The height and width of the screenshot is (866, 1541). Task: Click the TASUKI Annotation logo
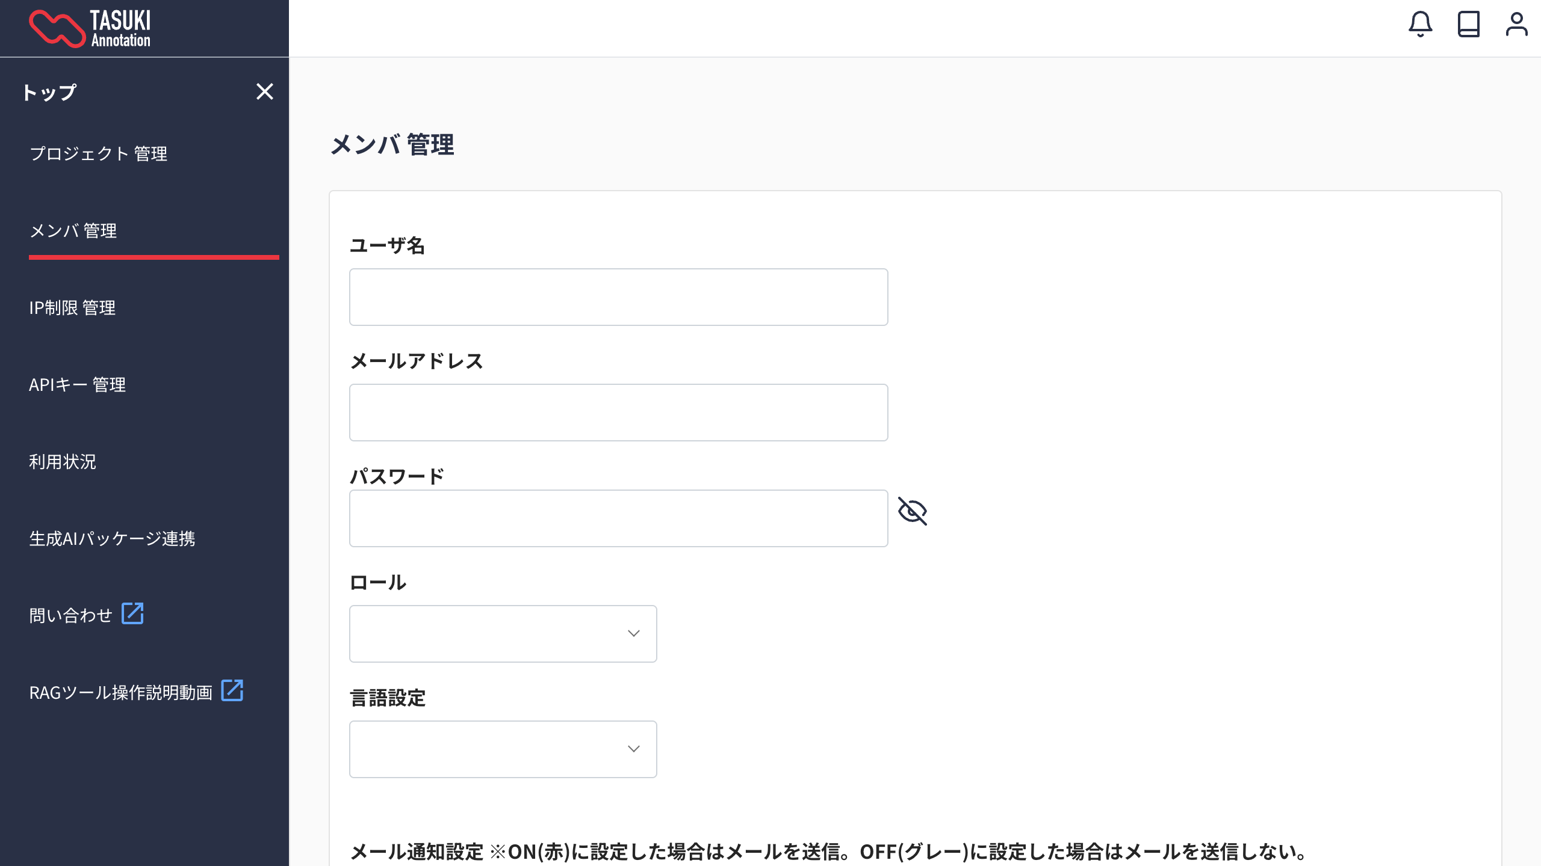(90, 28)
